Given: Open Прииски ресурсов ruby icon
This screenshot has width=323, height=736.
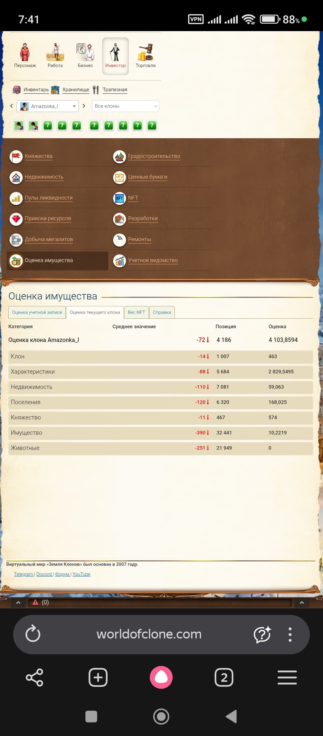Looking at the screenshot, I should (x=16, y=219).
